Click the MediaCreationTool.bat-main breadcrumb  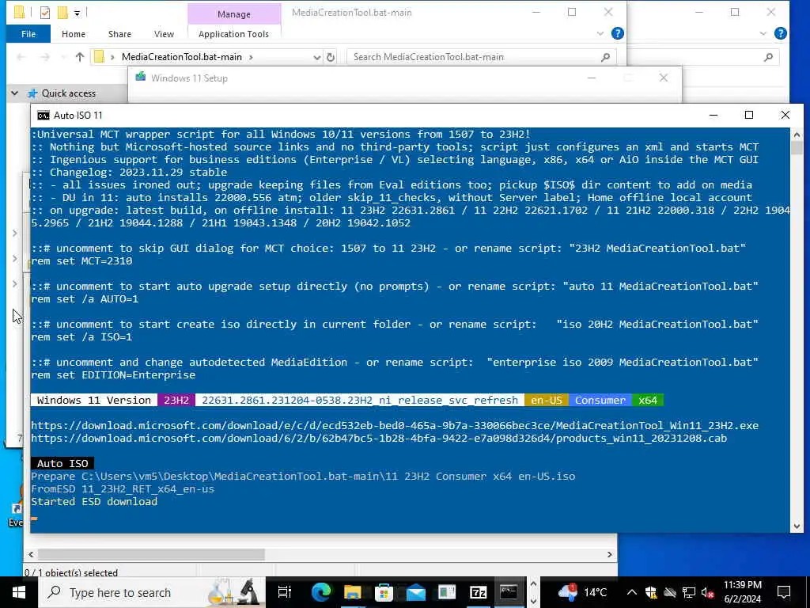click(182, 57)
